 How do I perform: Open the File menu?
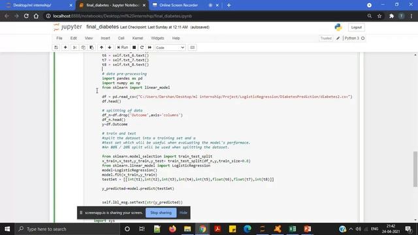click(x=59, y=38)
